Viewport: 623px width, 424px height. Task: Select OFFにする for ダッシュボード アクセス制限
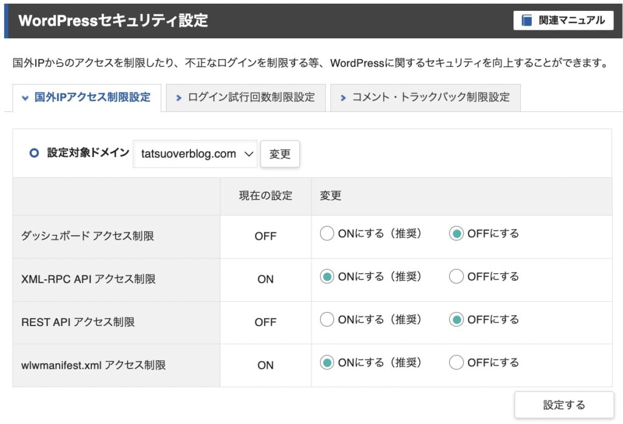tap(456, 234)
